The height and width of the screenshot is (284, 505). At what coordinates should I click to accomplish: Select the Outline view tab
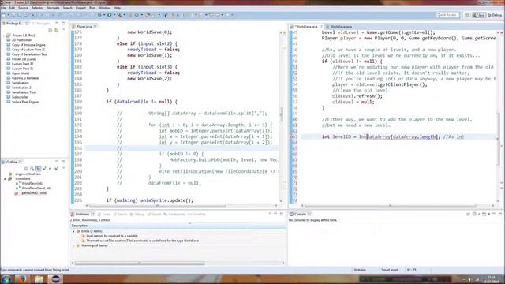coord(12,162)
